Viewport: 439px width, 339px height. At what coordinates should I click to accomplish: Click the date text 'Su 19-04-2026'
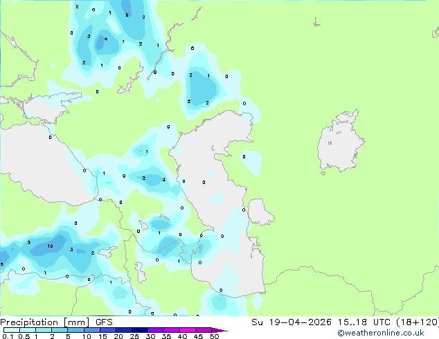coord(292,322)
